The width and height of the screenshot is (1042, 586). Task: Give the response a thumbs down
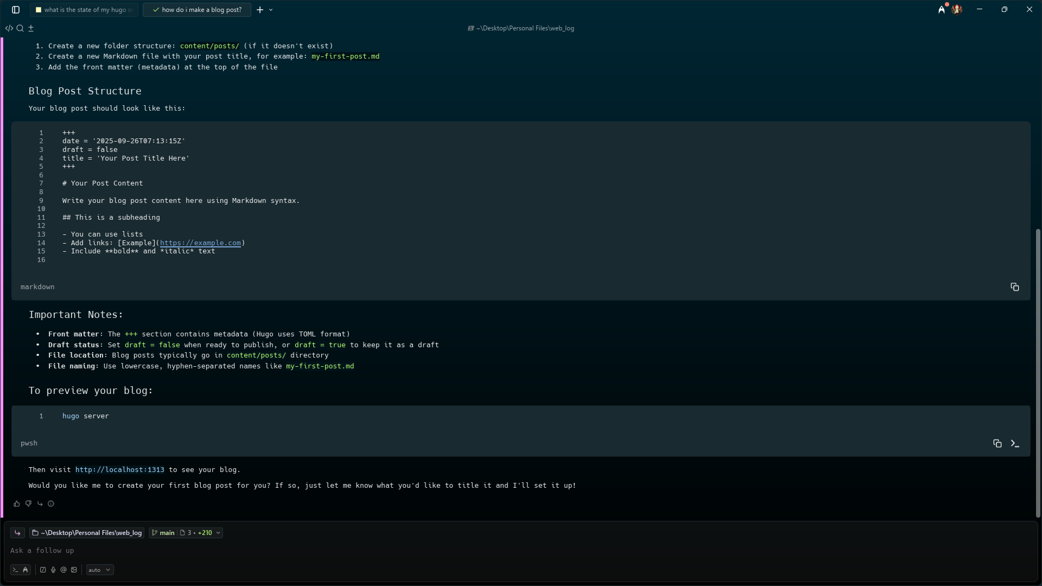tap(28, 504)
